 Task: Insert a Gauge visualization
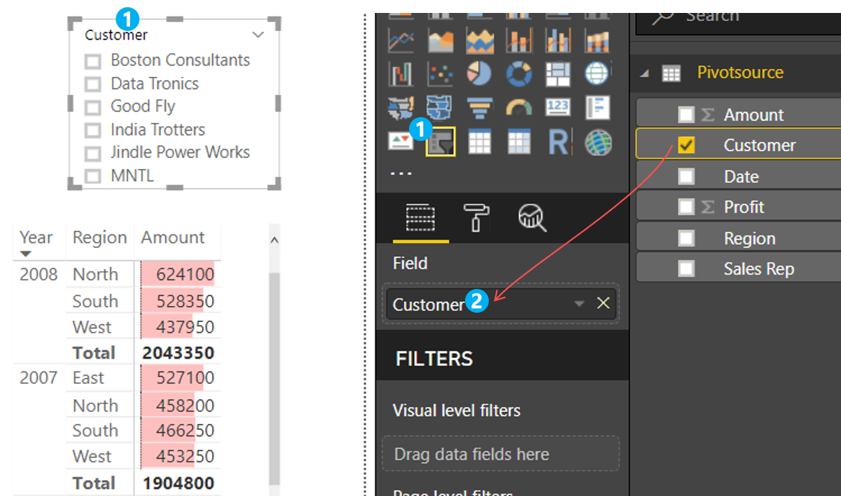(518, 108)
